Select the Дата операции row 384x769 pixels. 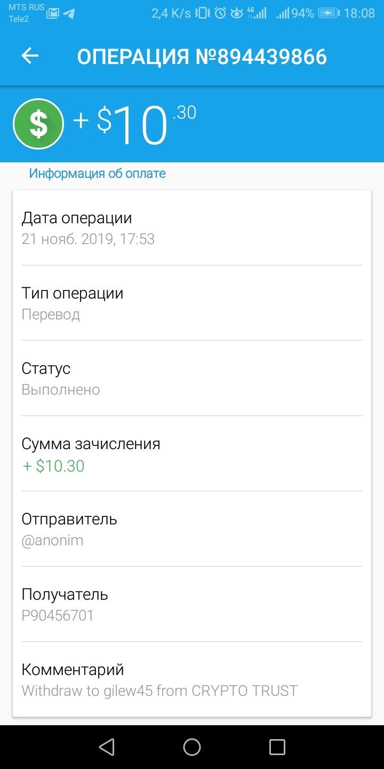[192, 228]
